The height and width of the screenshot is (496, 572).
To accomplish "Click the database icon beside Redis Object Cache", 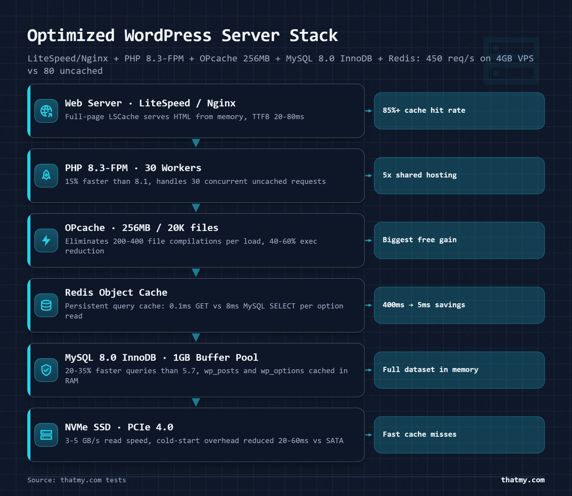I will pyautogui.click(x=46, y=305).
